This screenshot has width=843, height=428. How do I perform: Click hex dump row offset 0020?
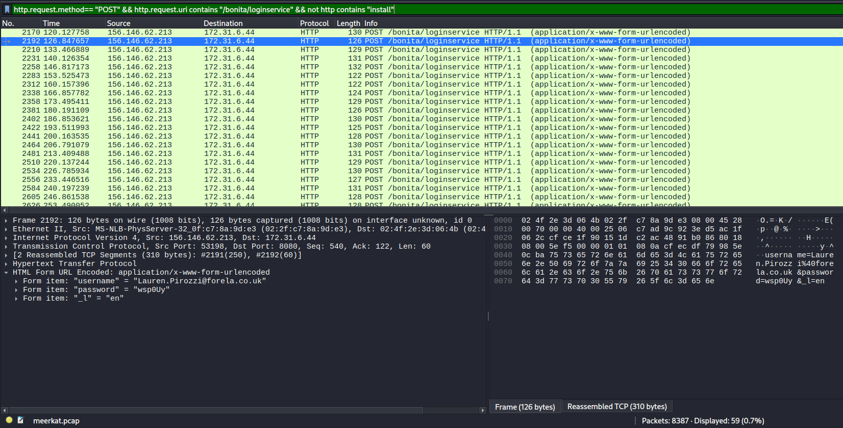503,238
